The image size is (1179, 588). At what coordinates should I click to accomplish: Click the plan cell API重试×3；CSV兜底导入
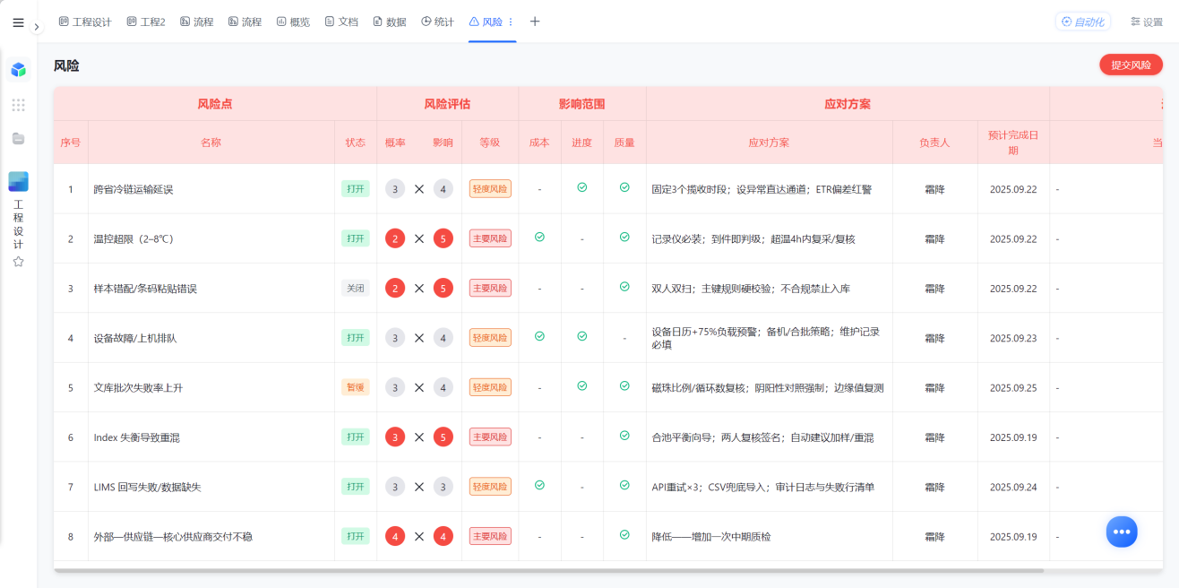point(763,487)
